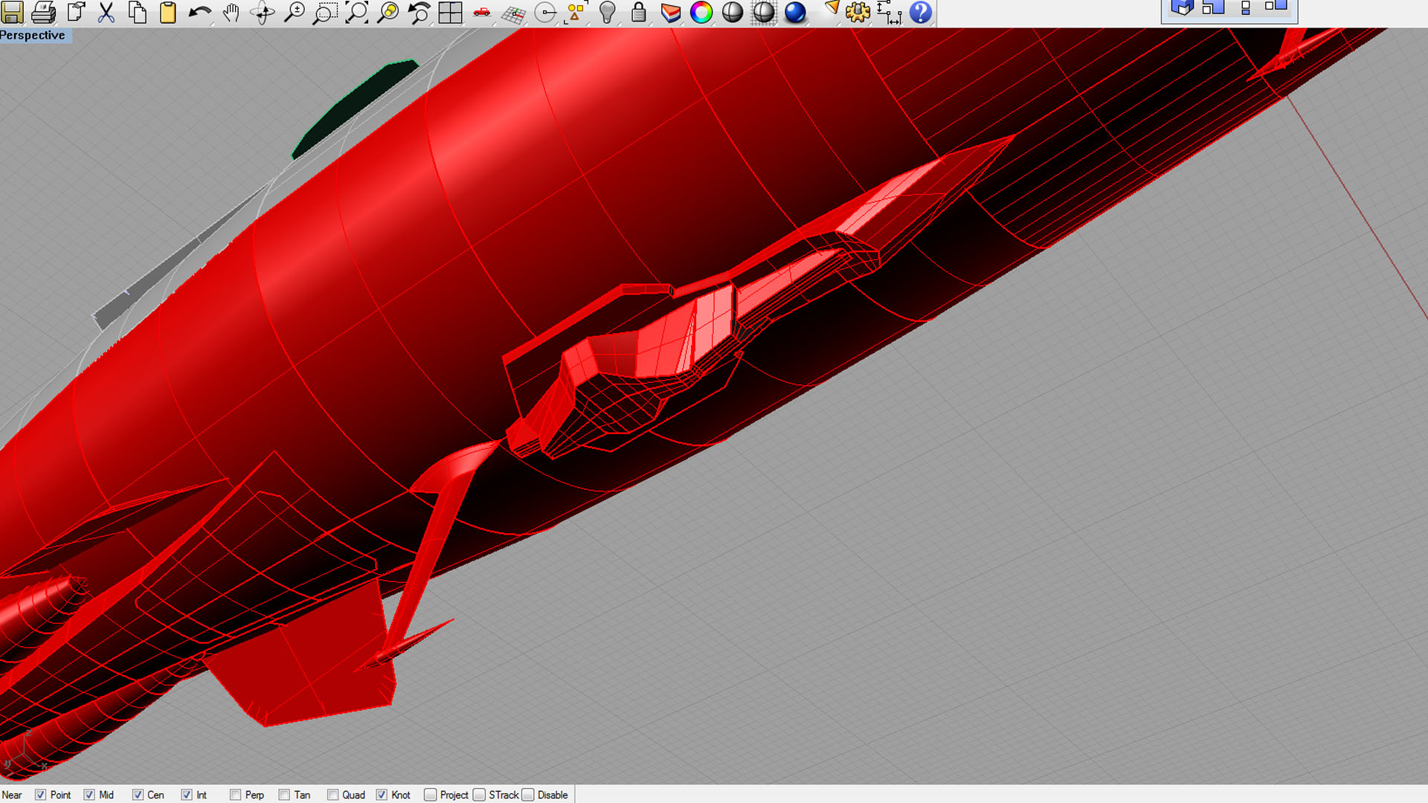Click the Undo View Change icon
The image size is (1428, 803).
click(x=419, y=12)
